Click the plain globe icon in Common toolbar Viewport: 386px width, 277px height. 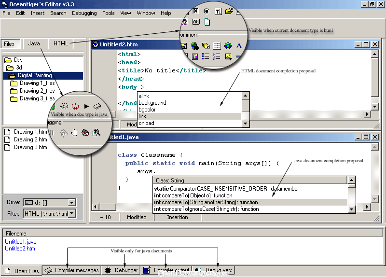228,46
